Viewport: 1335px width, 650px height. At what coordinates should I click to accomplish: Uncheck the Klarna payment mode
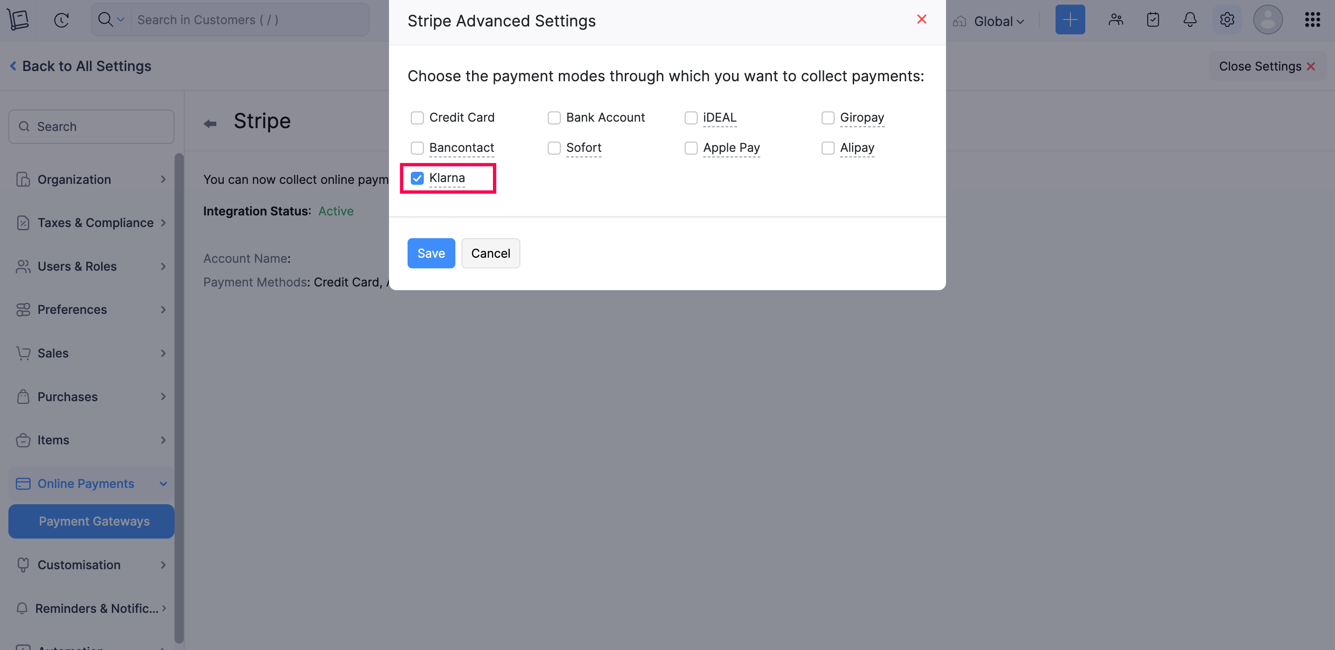pyautogui.click(x=417, y=178)
